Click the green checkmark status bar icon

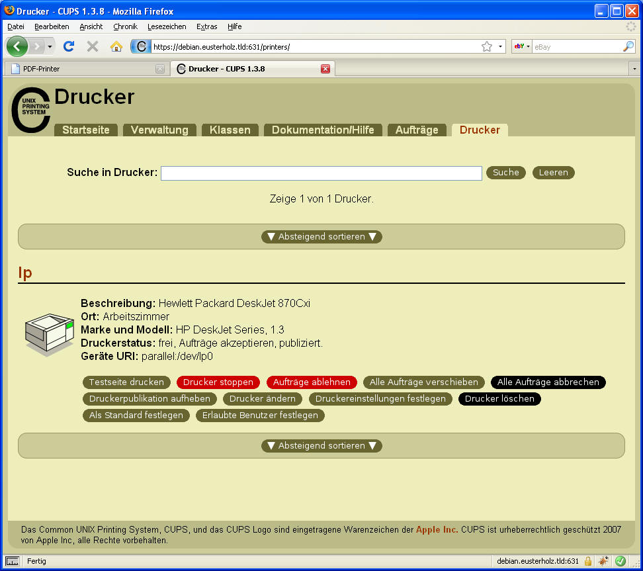[x=621, y=561]
